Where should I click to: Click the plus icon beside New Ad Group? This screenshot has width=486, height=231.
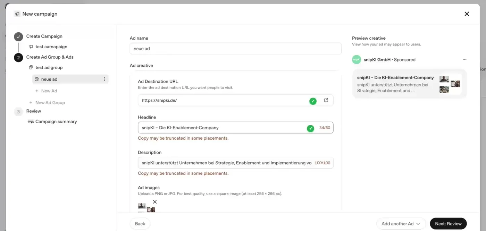click(31, 103)
